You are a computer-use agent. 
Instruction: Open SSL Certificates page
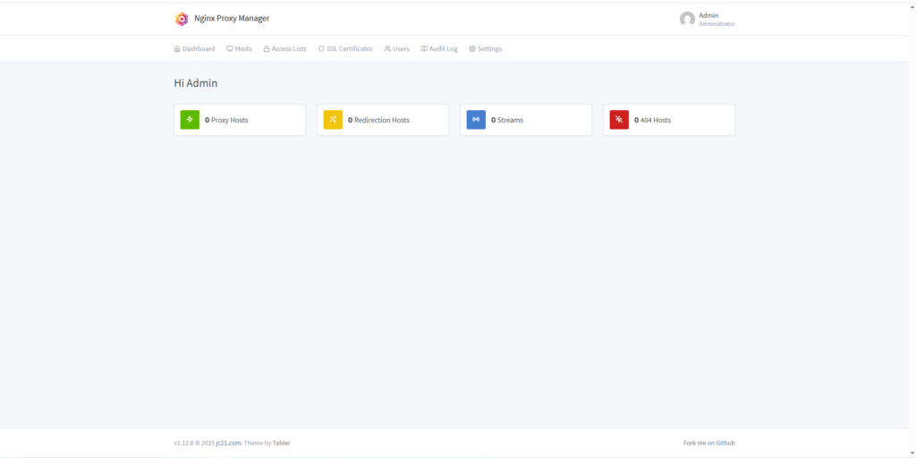(x=345, y=49)
